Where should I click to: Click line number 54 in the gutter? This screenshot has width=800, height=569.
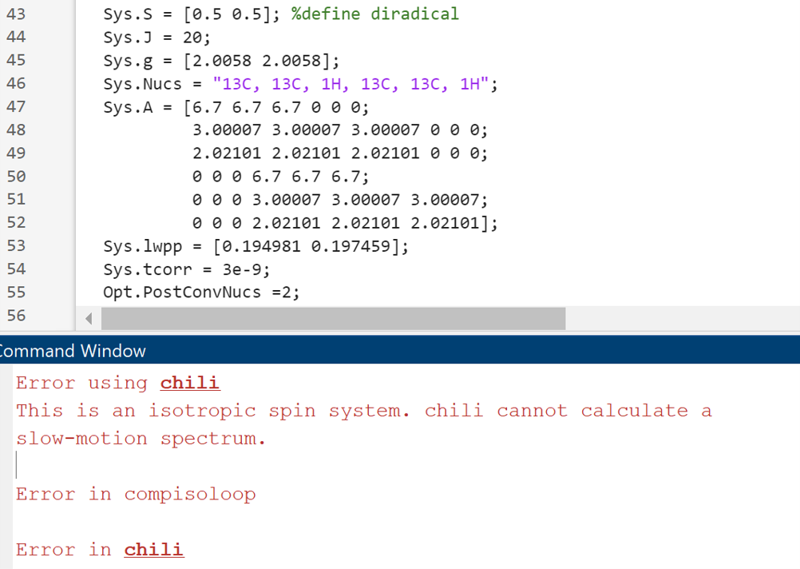tap(16, 269)
